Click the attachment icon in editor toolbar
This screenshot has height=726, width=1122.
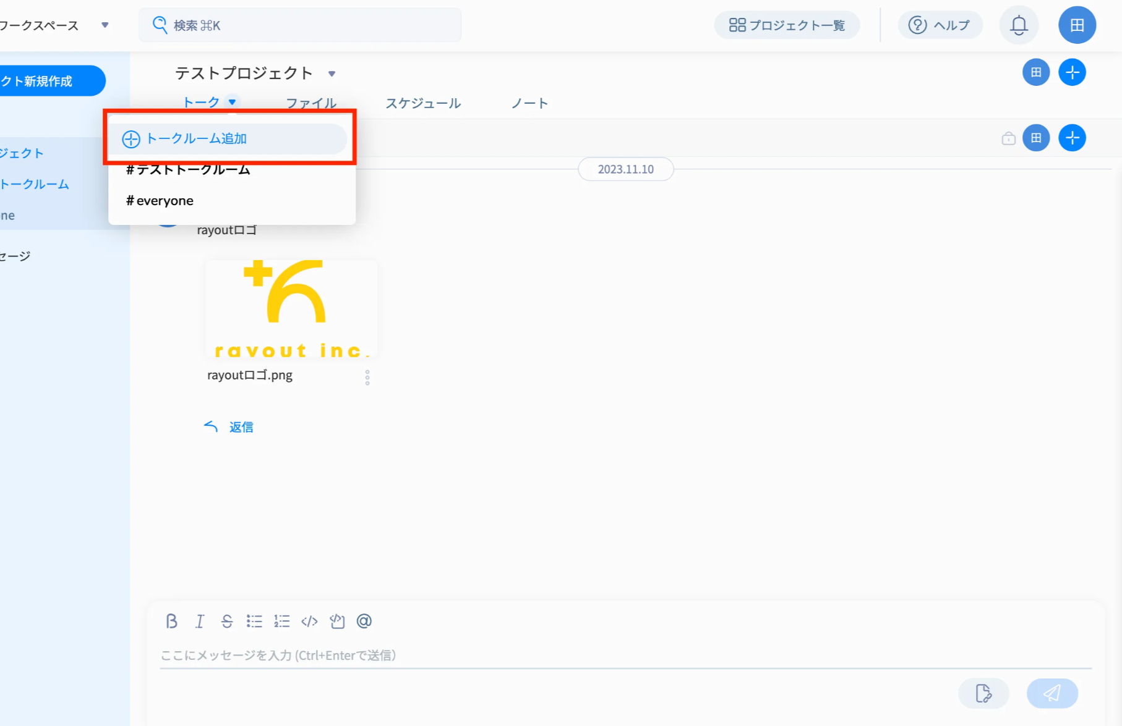(x=337, y=621)
